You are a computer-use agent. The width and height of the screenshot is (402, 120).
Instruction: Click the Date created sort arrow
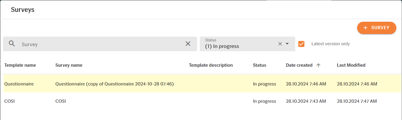[x=318, y=65]
